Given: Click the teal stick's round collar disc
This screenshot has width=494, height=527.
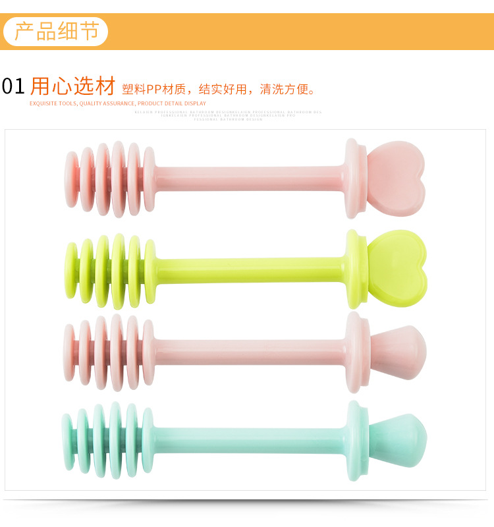Looking at the screenshot, I should click(358, 441).
